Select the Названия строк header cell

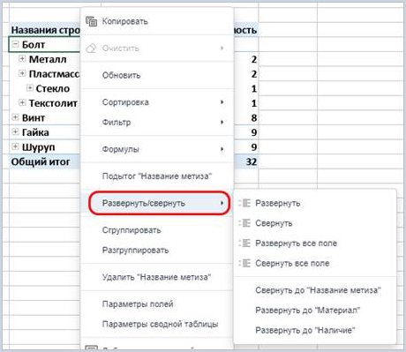(44, 30)
